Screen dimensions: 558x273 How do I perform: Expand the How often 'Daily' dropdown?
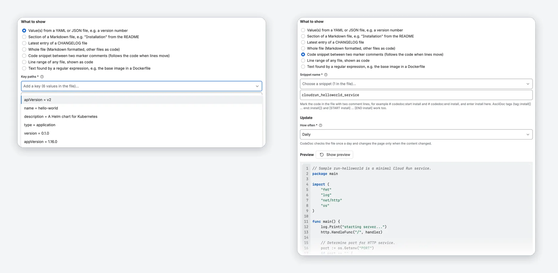(416, 134)
